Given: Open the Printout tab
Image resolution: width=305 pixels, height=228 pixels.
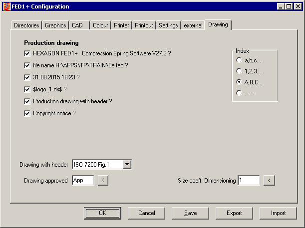Looking at the screenshot, I should (x=144, y=25).
